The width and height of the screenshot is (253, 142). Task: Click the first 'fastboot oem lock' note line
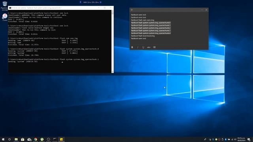coord(139,15)
